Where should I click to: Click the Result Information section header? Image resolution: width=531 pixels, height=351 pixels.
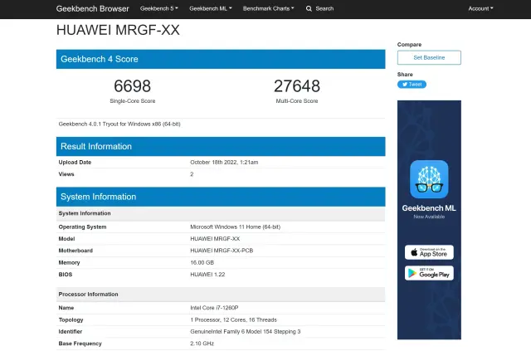[96, 146]
